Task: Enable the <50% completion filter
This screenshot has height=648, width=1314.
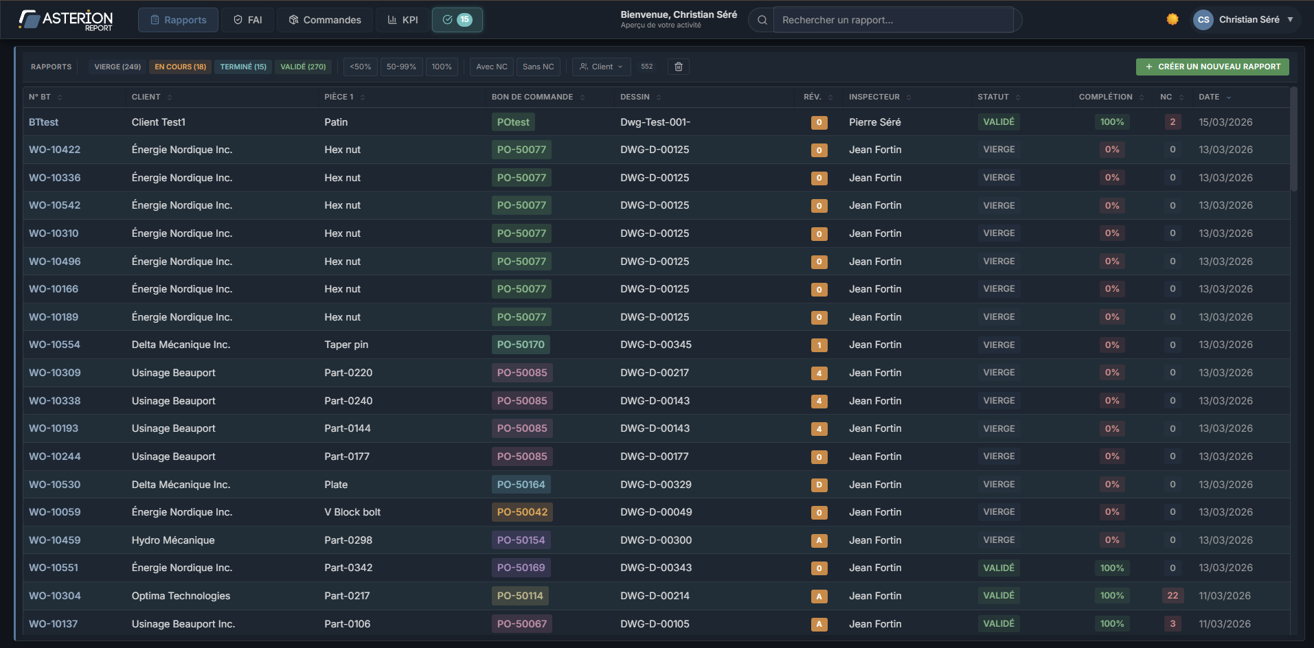Action: tap(360, 67)
